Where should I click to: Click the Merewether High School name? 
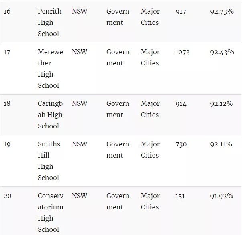pyautogui.click(x=50, y=69)
